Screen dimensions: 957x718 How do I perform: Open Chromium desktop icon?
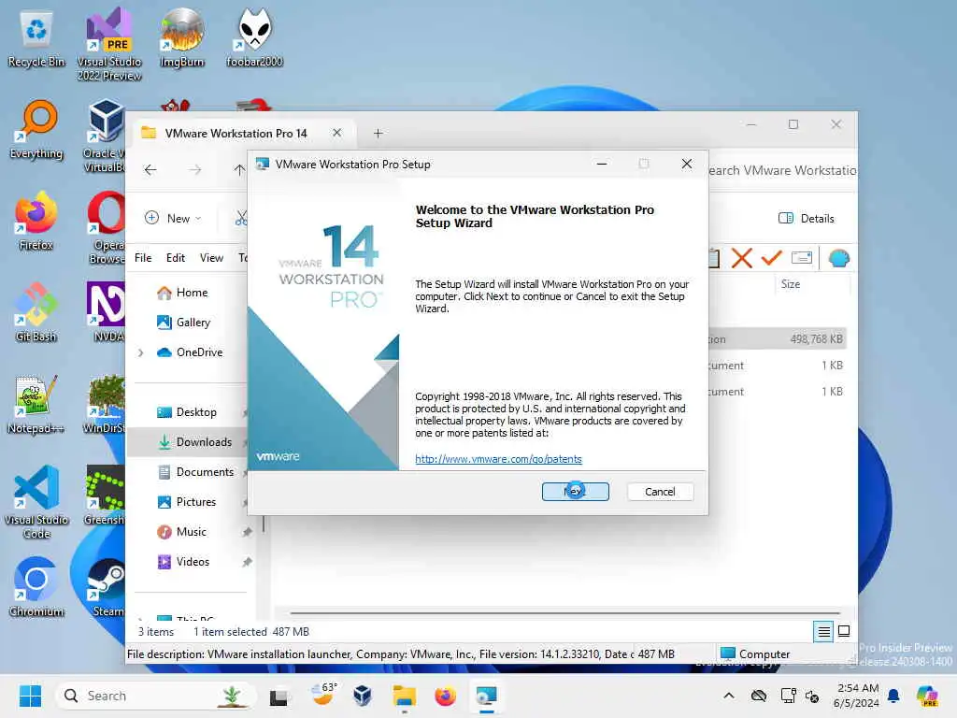[36, 587]
